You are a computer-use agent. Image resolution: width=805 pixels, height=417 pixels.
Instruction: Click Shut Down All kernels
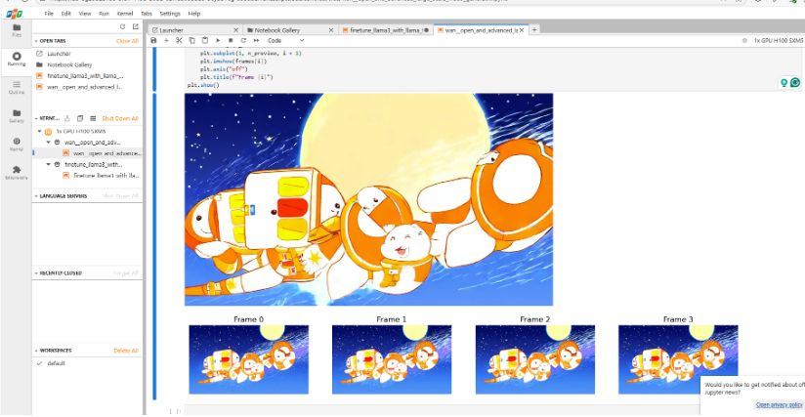120,118
